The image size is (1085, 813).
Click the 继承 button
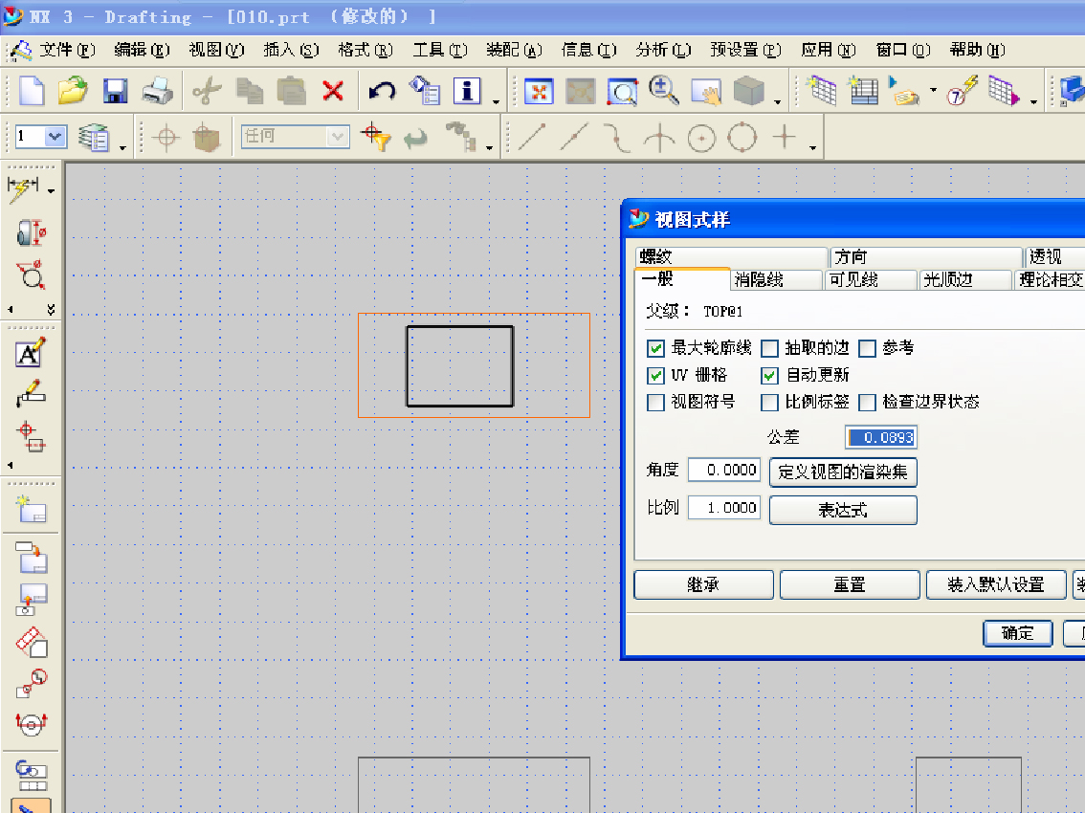point(704,584)
